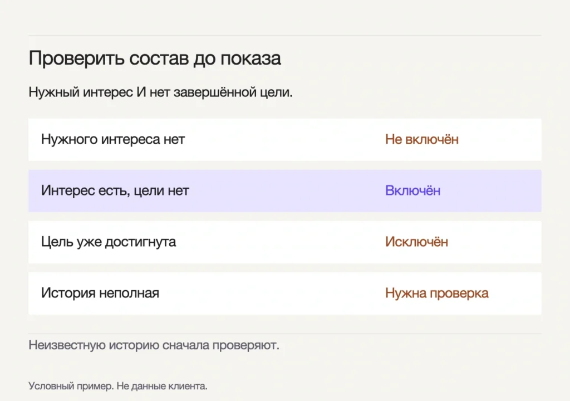Click the status "Исключён"
Viewport: 570px width, 401px height.
[x=416, y=242]
